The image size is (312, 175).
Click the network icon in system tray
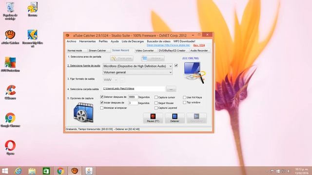pyautogui.click(x=283, y=171)
